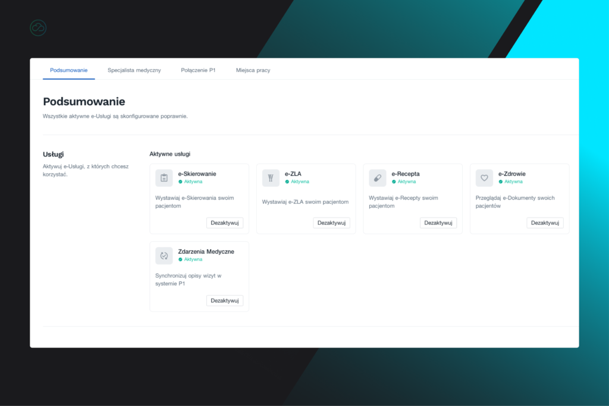The width and height of the screenshot is (609, 406).
Task: Select the Podsumowanie page heading
Action: pyautogui.click(x=84, y=101)
